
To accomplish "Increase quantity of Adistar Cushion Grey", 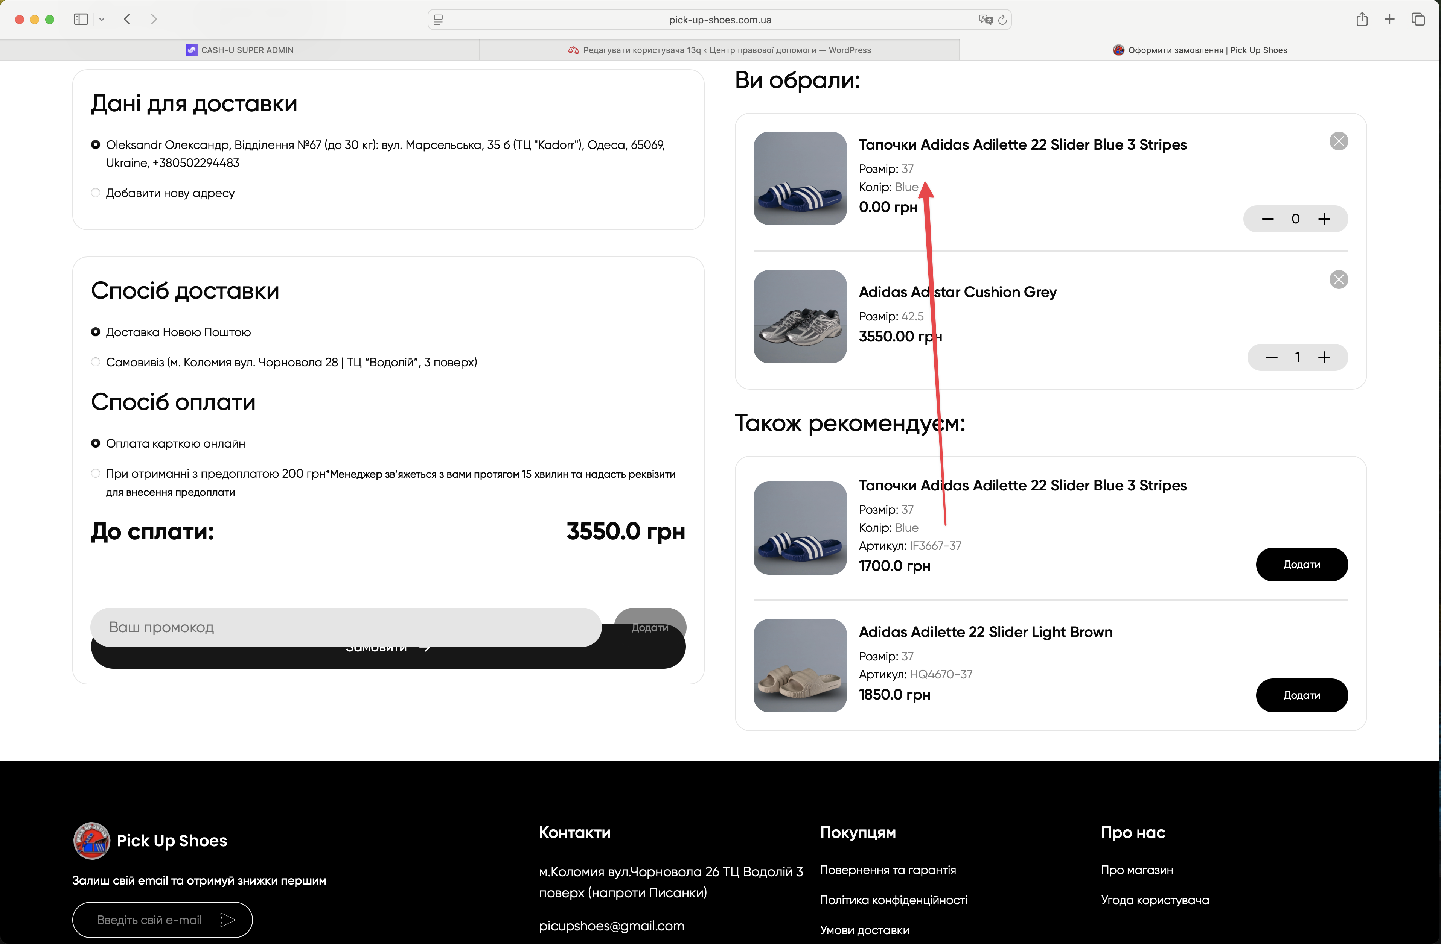I will tap(1324, 357).
